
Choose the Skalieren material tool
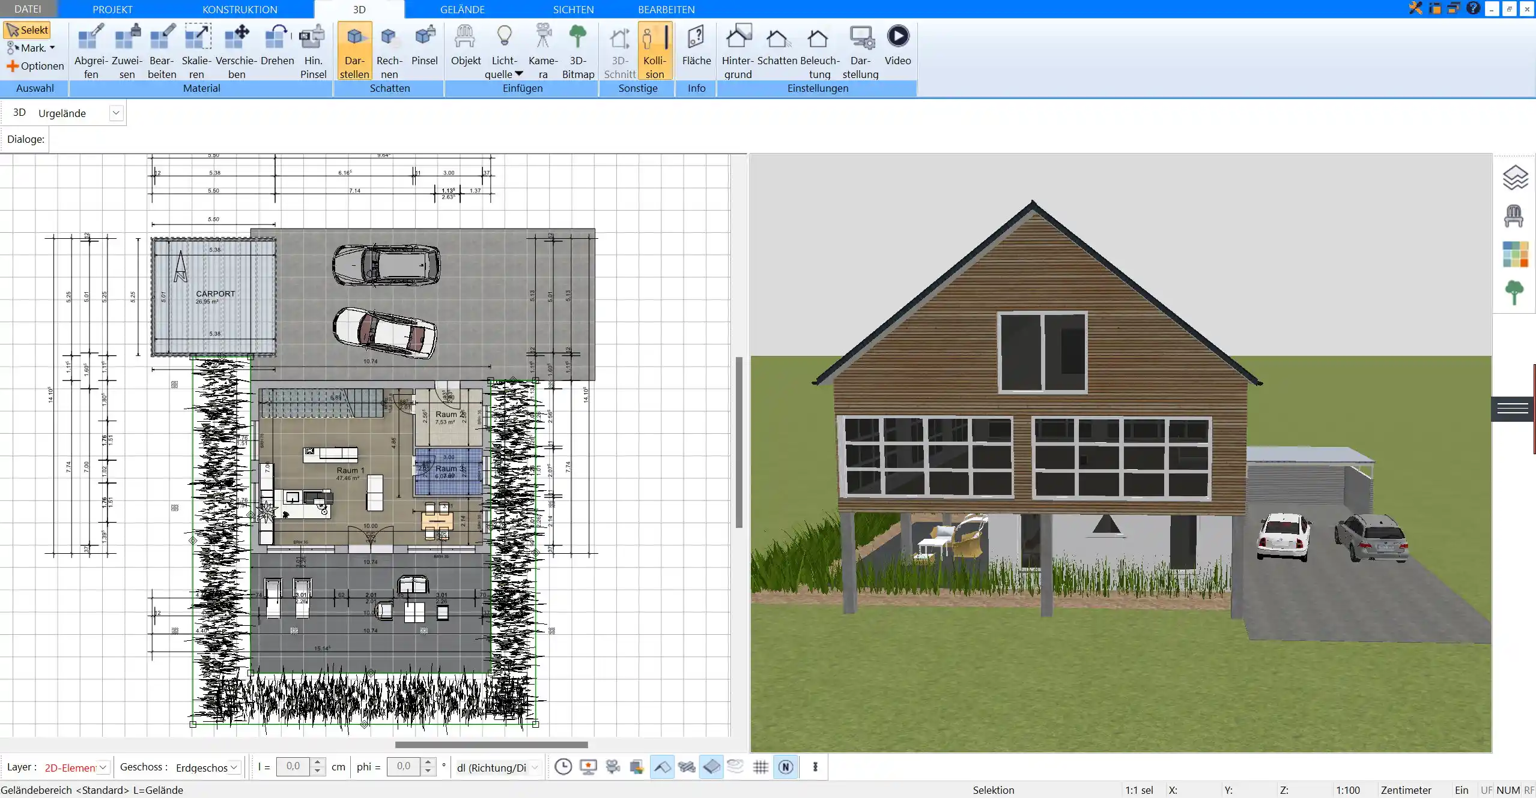click(x=197, y=51)
